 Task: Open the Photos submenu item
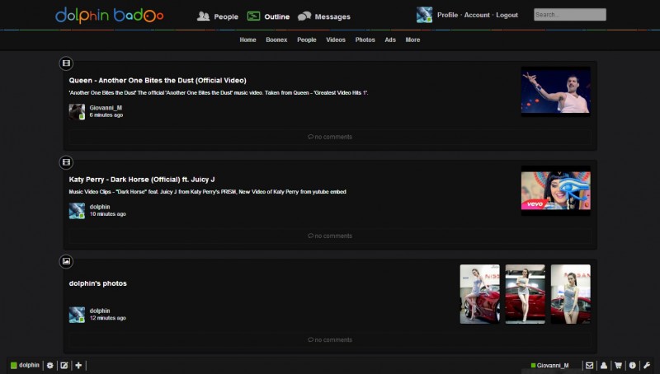coord(365,40)
